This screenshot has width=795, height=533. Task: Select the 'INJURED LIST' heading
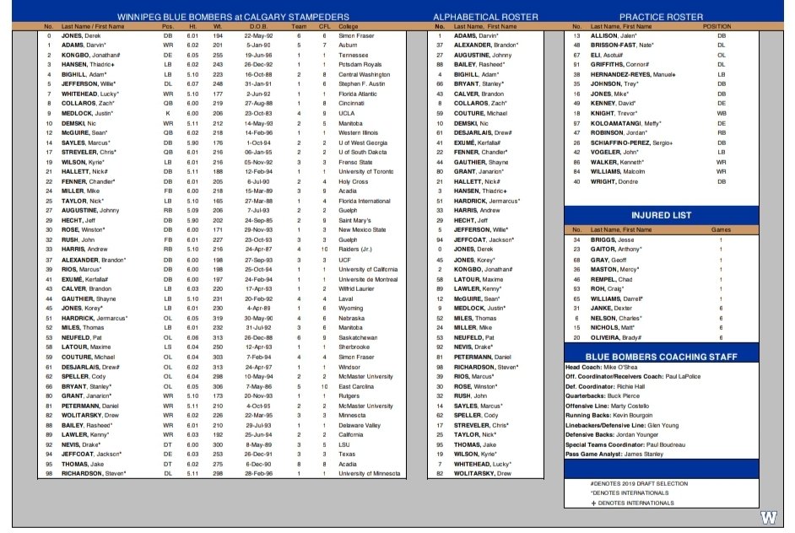[x=661, y=215]
